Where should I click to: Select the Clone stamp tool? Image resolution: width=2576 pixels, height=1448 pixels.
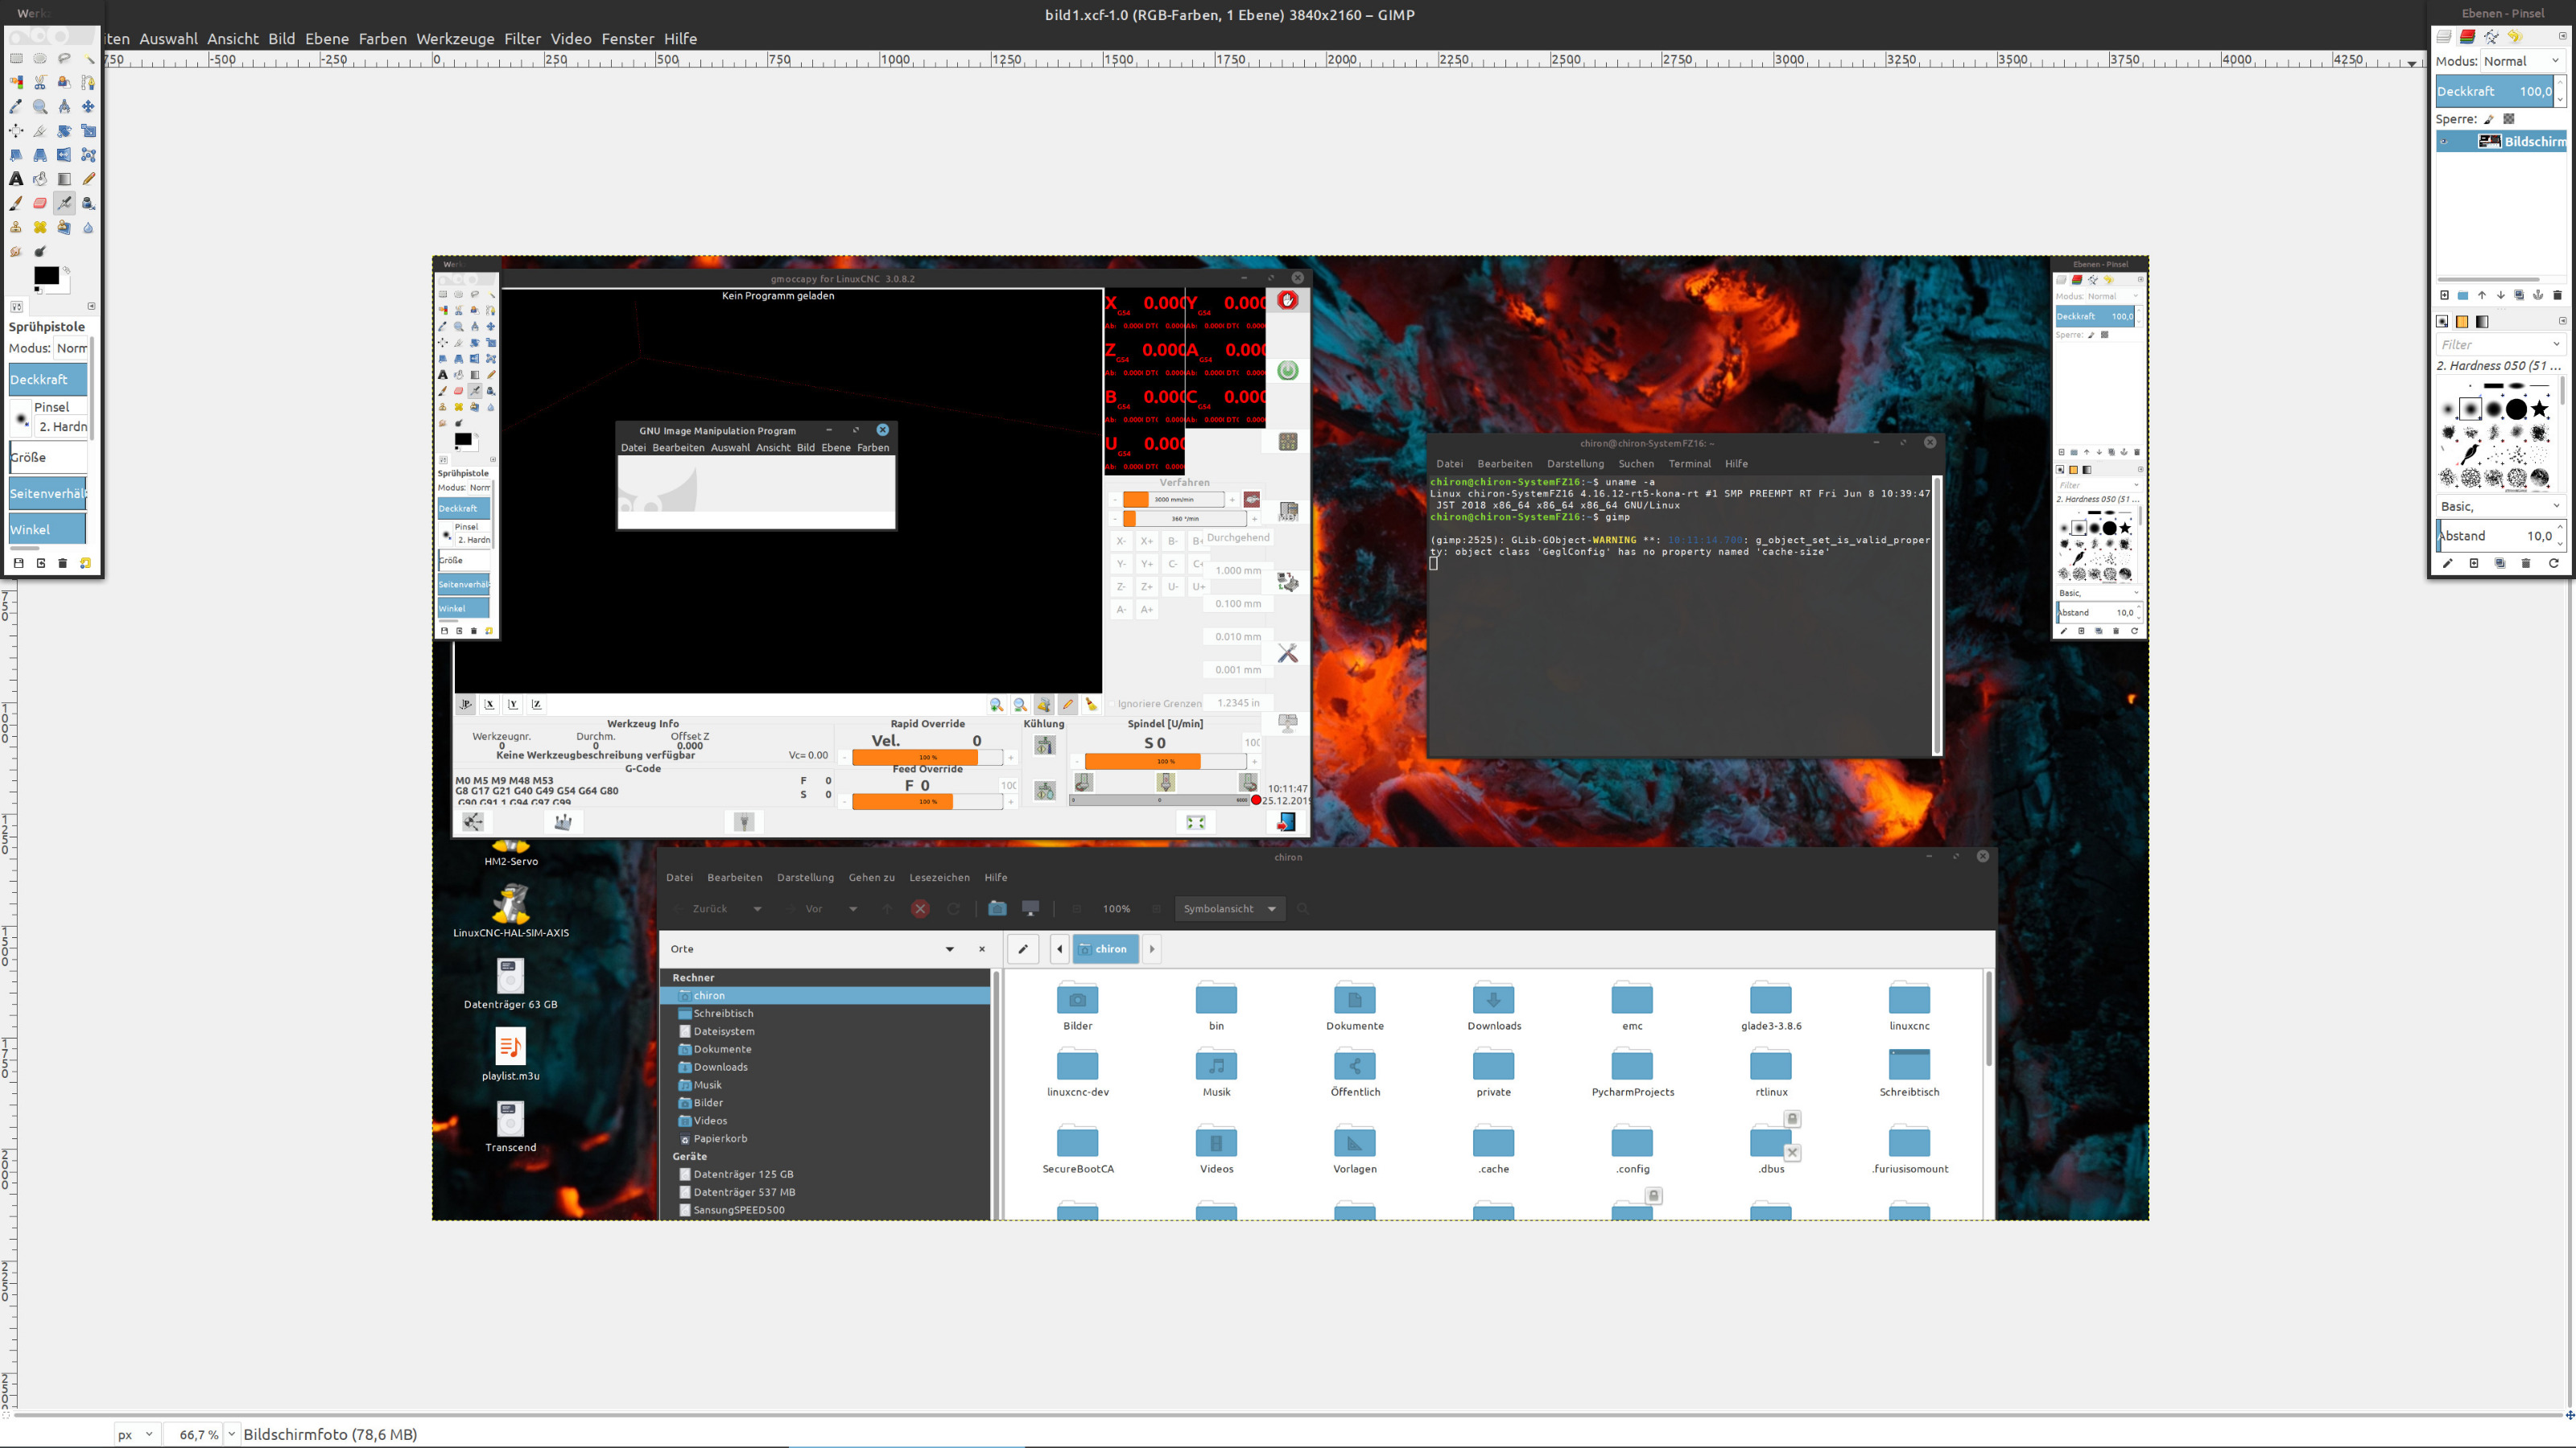click(x=16, y=227)
